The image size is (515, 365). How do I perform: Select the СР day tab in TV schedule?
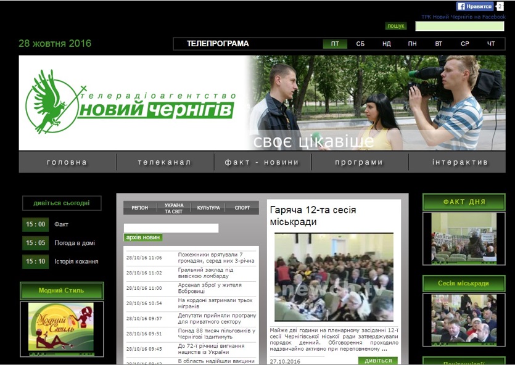point(465,44)
